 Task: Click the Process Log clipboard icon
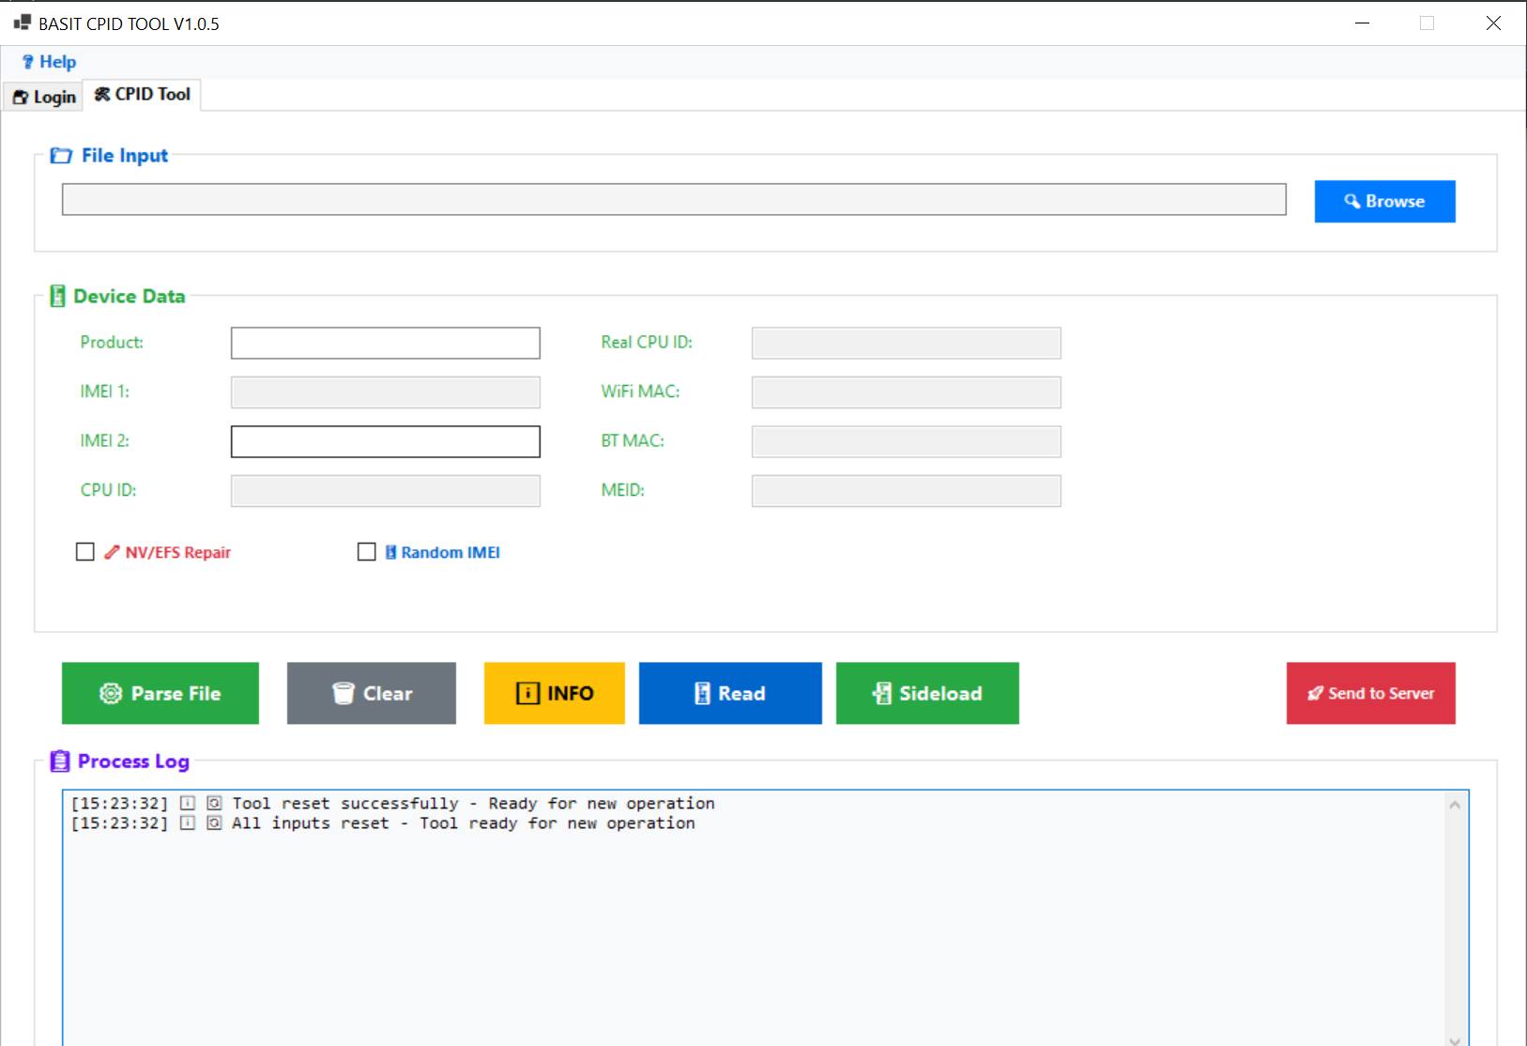[x=60, y=761]
